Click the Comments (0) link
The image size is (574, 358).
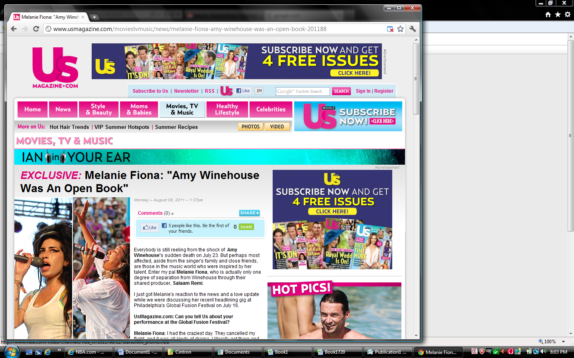(155, 213)
